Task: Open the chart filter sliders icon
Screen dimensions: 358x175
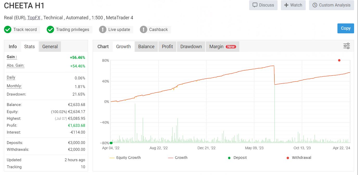Action: (347, 46)
